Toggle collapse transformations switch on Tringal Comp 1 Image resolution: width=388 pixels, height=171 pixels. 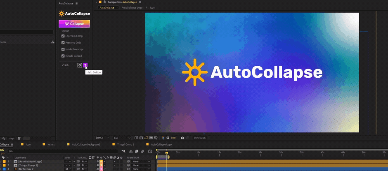(101, 165)
